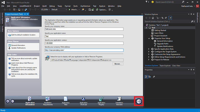
Task: Expand Configure the Target System node
Action: pyautogui.click(x=149, y=52)
